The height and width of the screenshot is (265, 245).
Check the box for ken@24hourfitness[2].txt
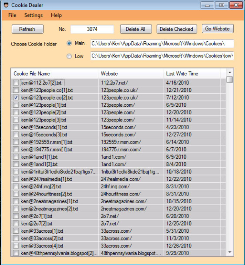(16, 194)
